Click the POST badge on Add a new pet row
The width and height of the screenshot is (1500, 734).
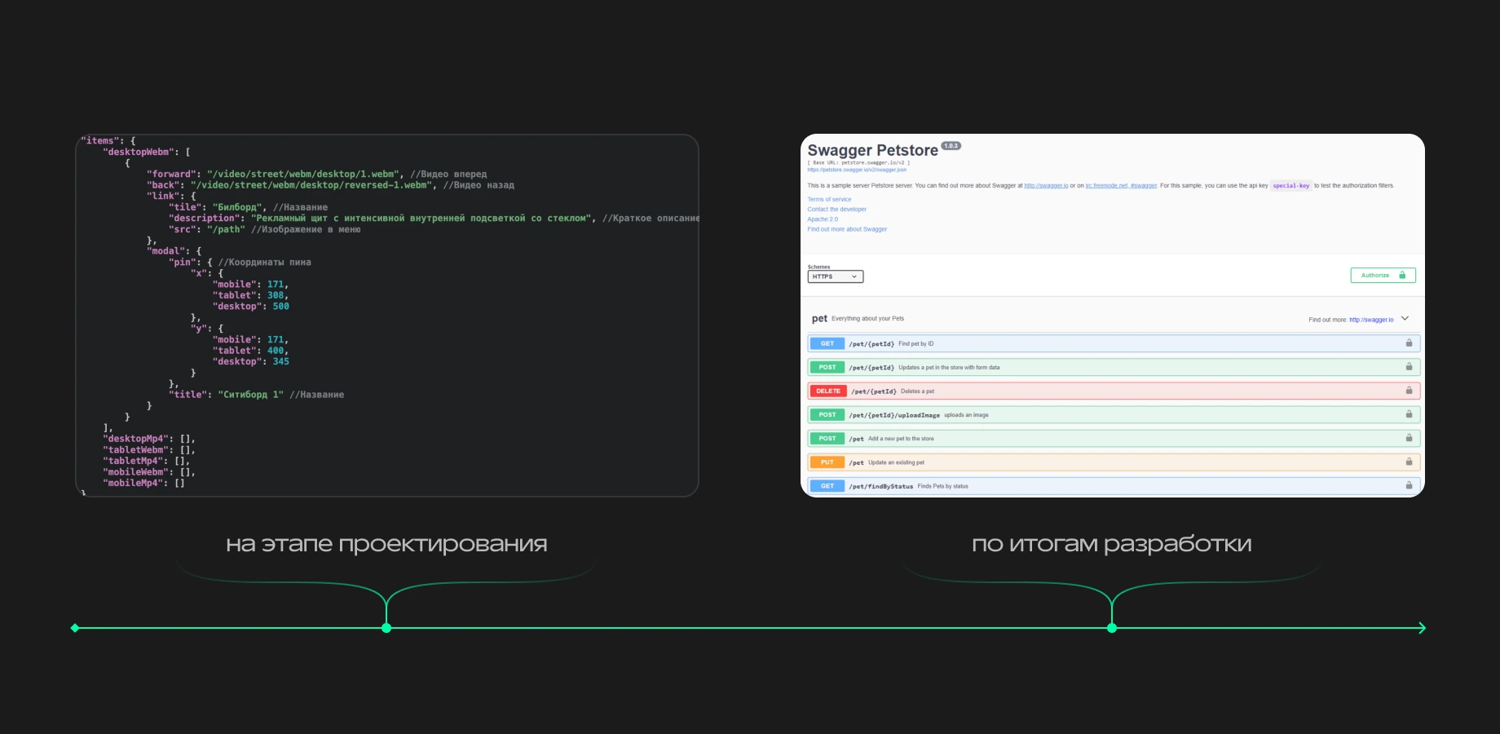[x=827, y=439]
